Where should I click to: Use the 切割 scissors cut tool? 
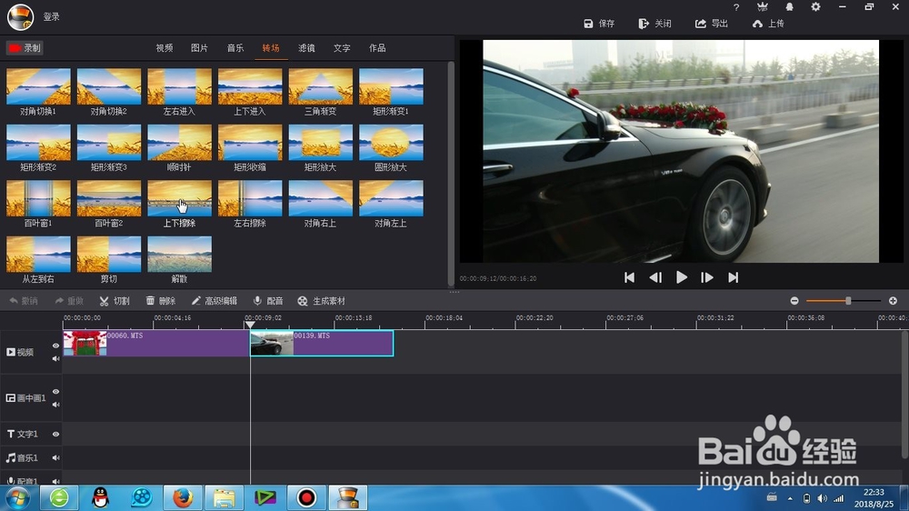pyautogui.click(x=115, y=301)
